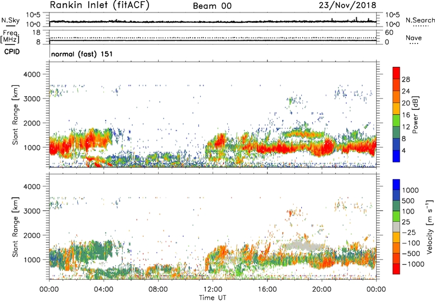Click the "4000" tick on the velocity panel
Image resolution: width=435 pixels, height=301 pixels.
coord(32,186)
